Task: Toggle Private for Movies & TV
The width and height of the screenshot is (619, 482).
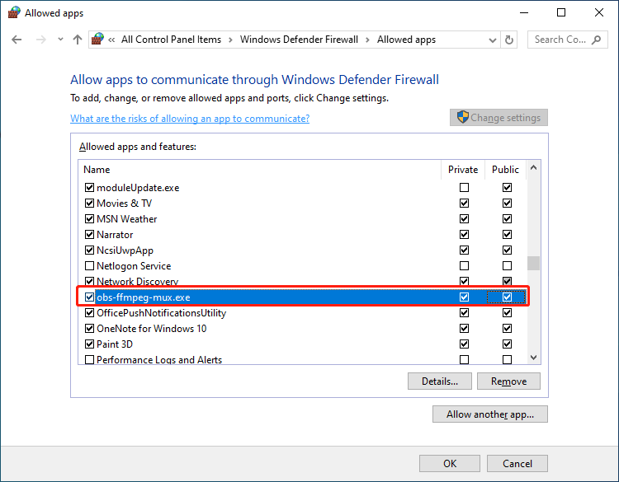Action: [464, 203]
